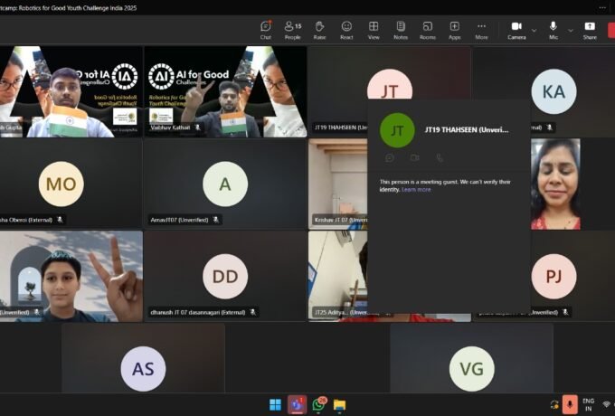Open meeting Notes
The width and height of the screenshot is (615, 416).
point(401,30)
